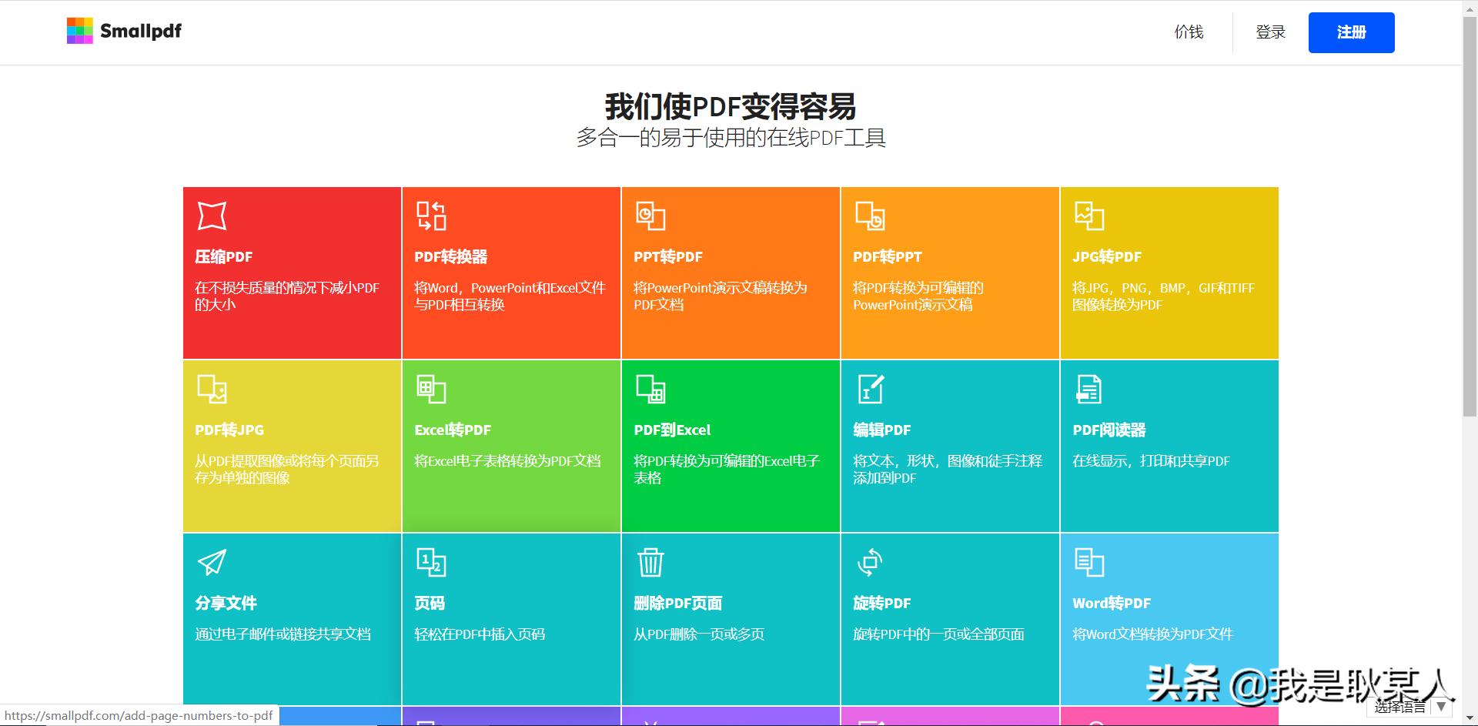
Task: Open the PDF转JPG tile title
Action: (229, 430)
